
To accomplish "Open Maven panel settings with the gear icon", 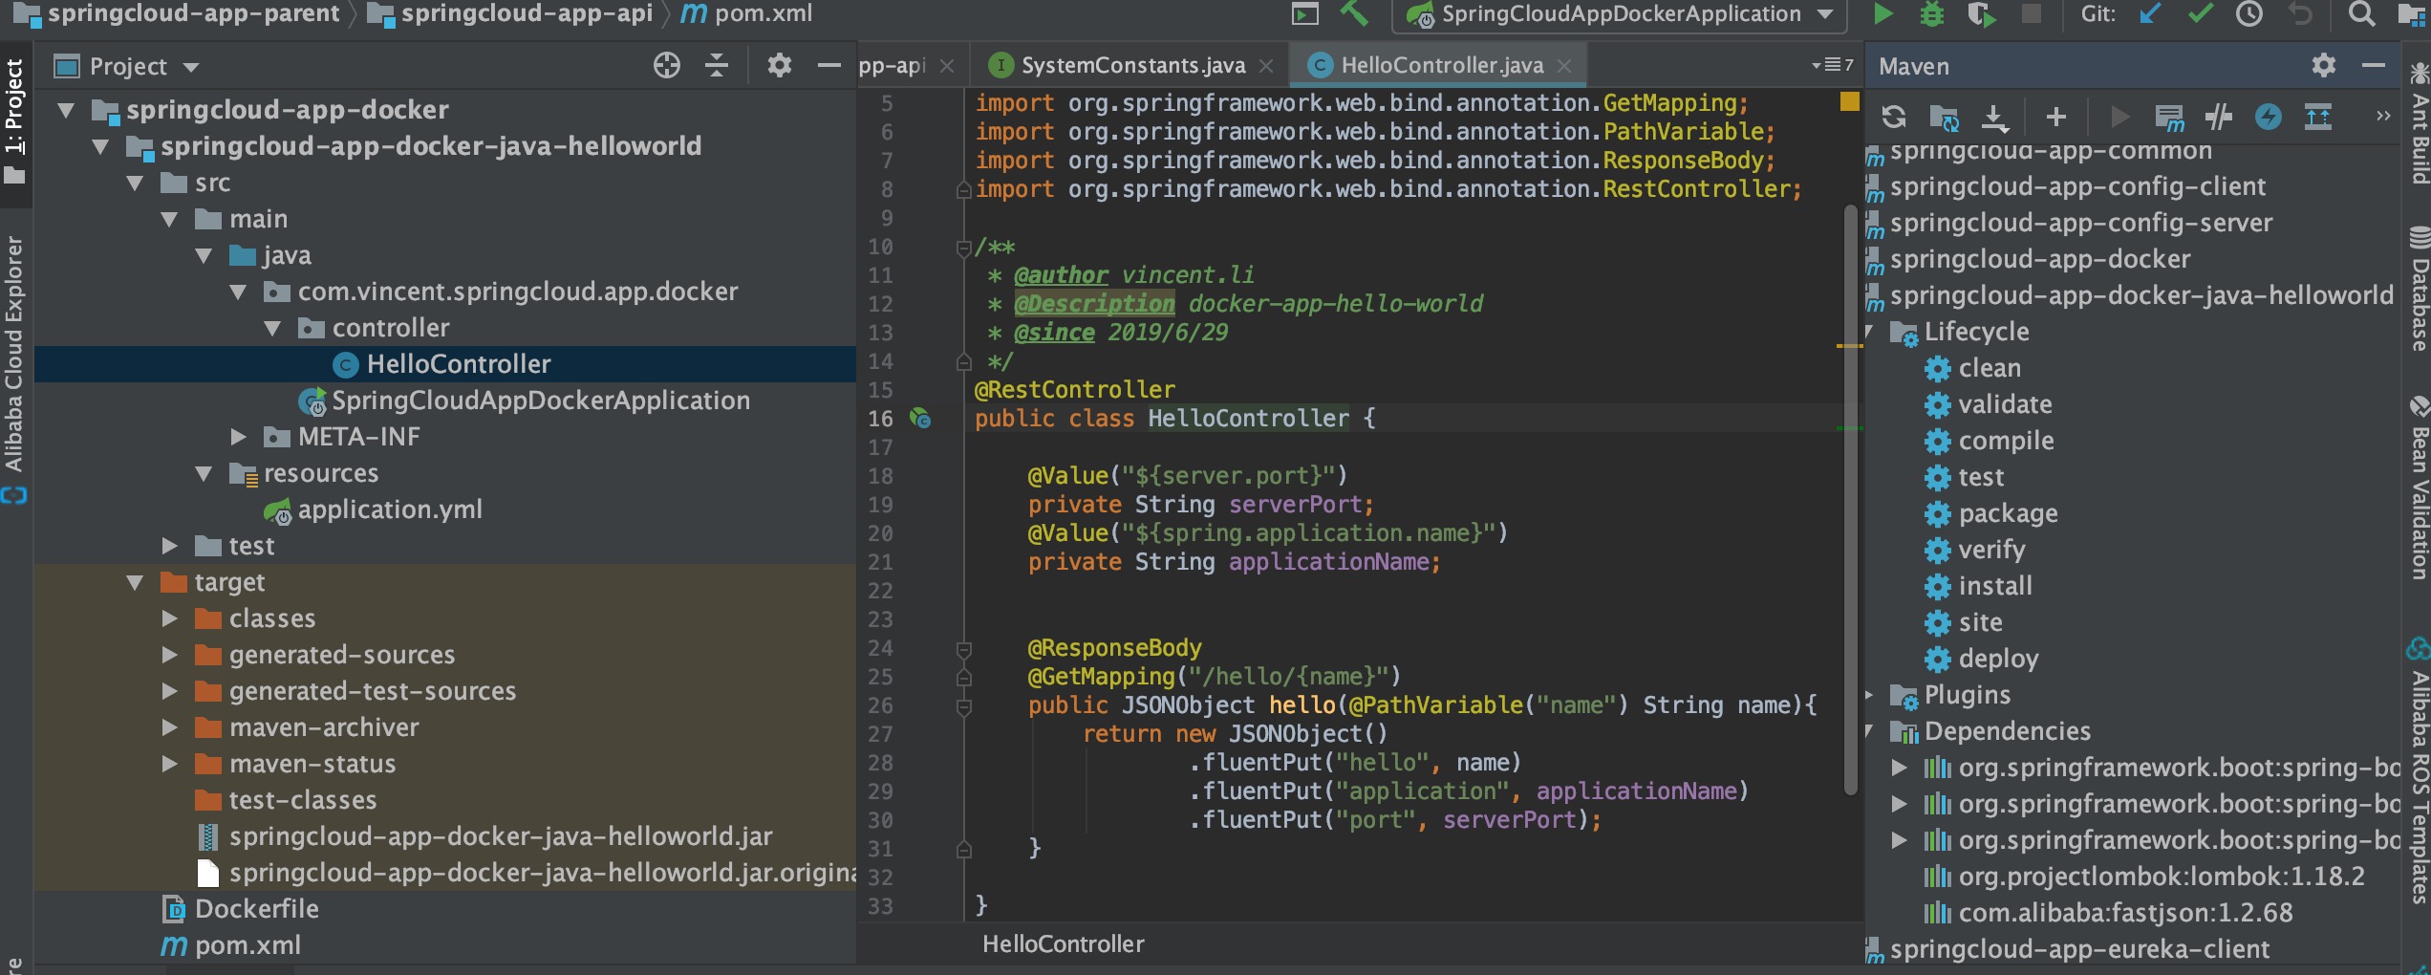I will tap(2324, 65).
